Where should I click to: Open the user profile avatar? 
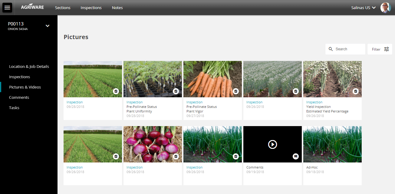coord(385,8)
